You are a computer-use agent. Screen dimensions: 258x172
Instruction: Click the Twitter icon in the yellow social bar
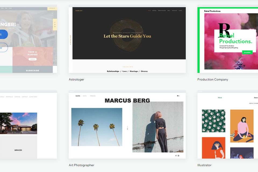(x=55, y=24)
